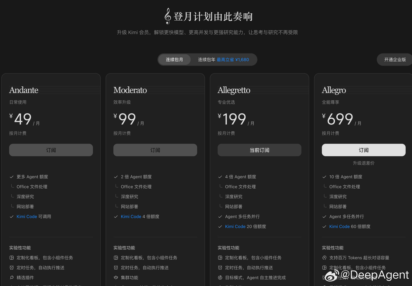412x286 pixels.
Task: Click the checkmark beside 更多 Agent 额度
Action: pos(12,177)
